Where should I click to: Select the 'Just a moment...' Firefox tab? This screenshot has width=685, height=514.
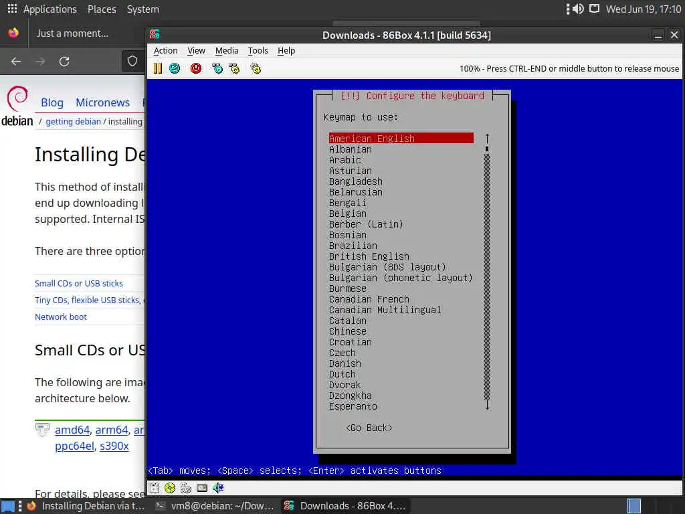pyautogui.click(x=72, y=33)
